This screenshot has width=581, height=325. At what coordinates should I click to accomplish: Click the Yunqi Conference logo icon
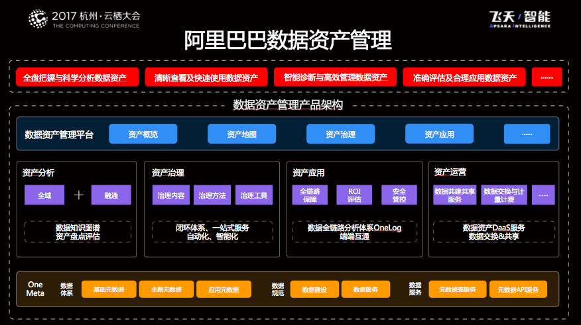pyautogui.click(x=38, y=19)
